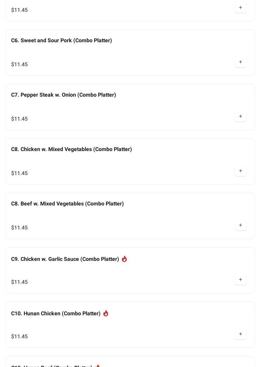The width and height of the screenshot is (260, 367).
Task: Select C8. Beef w. Mixed Vegetables title
Action: (x=67, y=204)
